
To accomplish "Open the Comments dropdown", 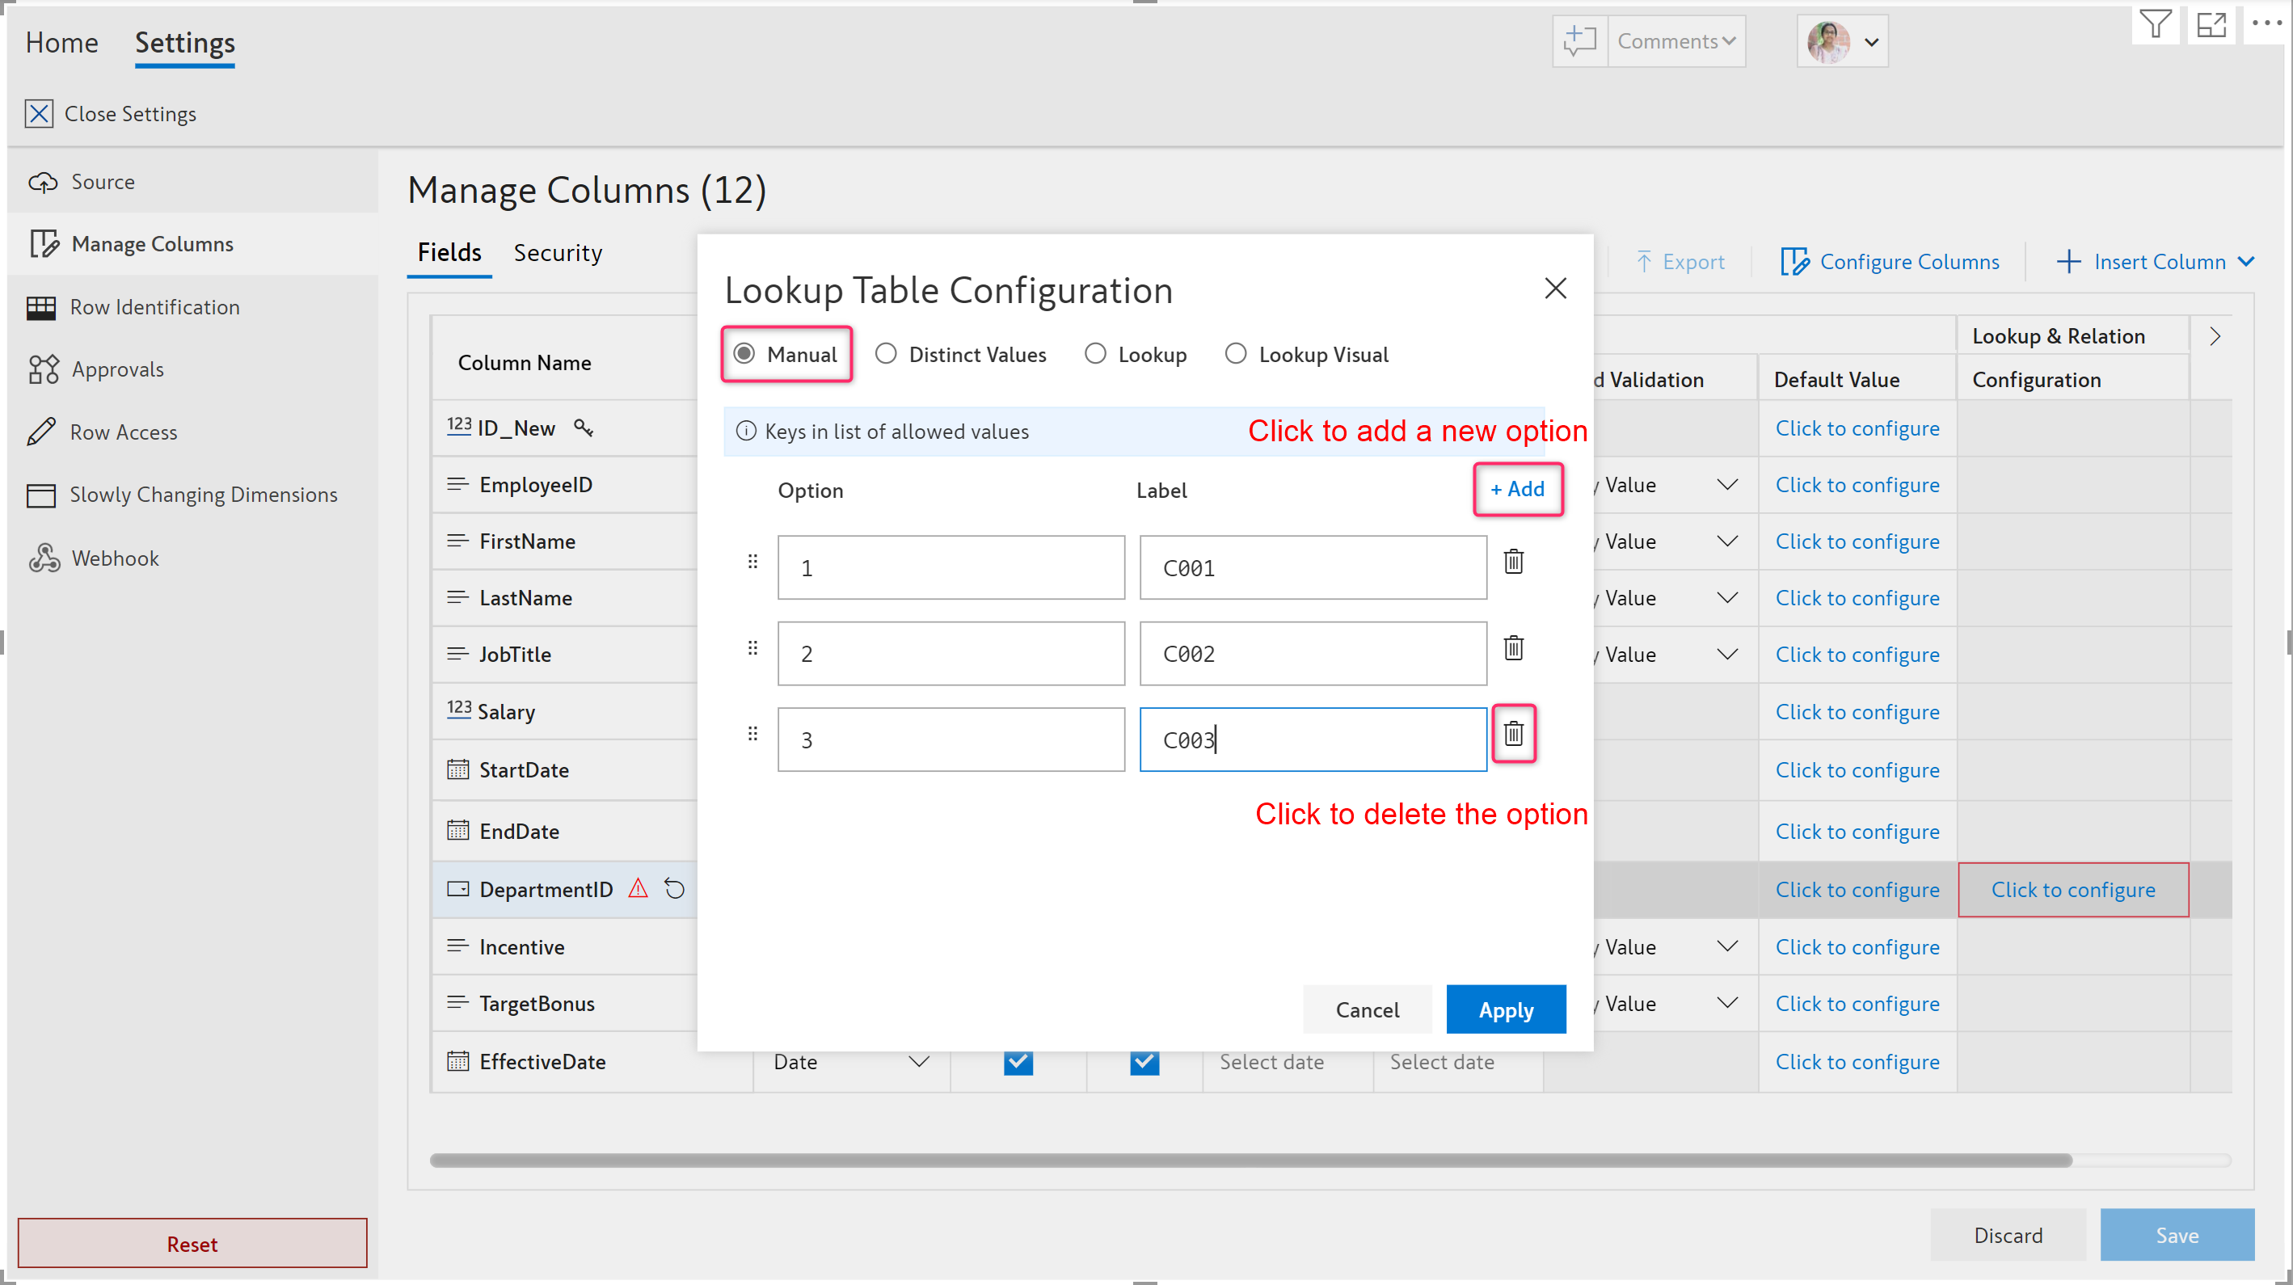I will [1676, 41].
